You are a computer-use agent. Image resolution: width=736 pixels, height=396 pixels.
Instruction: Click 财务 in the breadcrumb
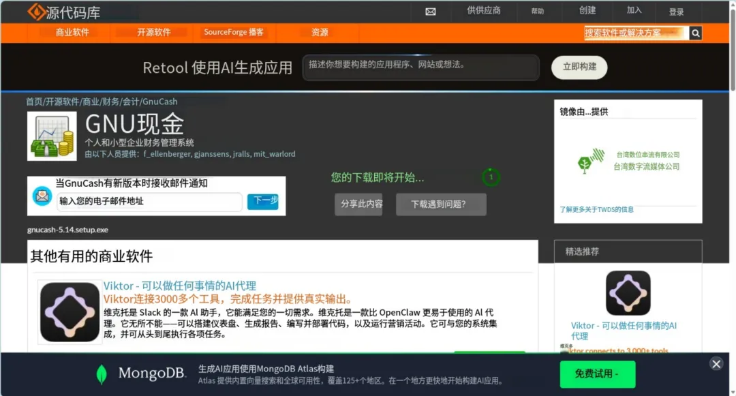point(111,102)
